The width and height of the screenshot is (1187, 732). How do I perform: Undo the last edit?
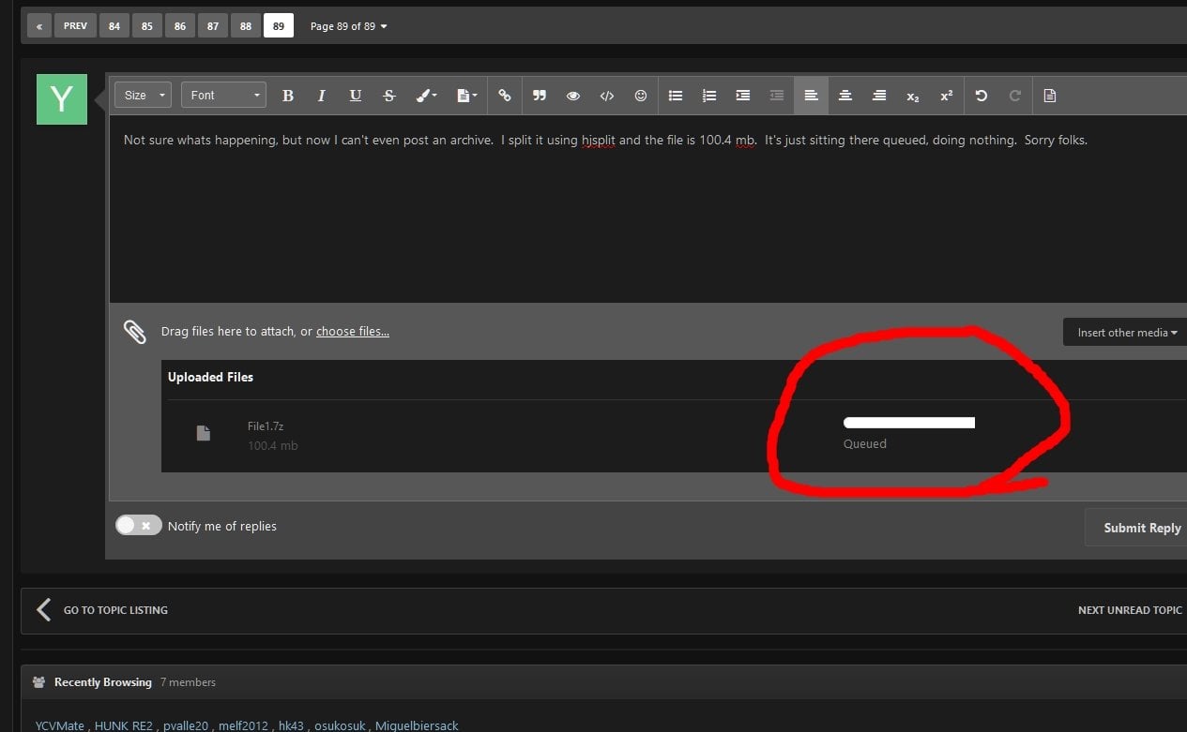point(982,96)
